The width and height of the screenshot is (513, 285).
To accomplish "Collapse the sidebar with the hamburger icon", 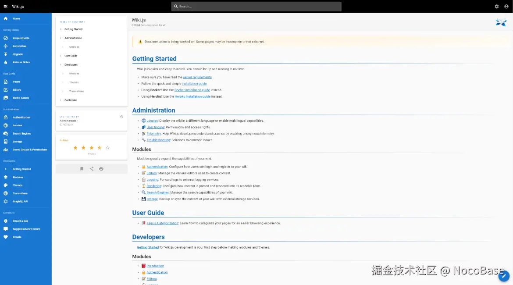I will coord(6,6).
